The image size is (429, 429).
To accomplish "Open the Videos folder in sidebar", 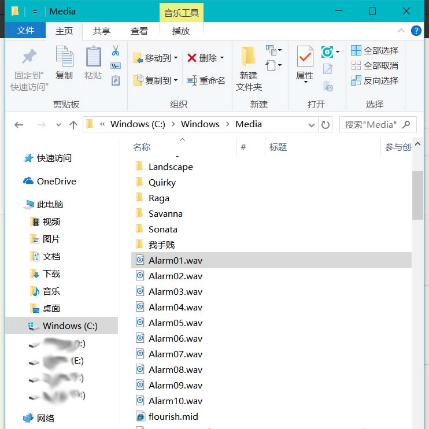I will pos(45,221).
